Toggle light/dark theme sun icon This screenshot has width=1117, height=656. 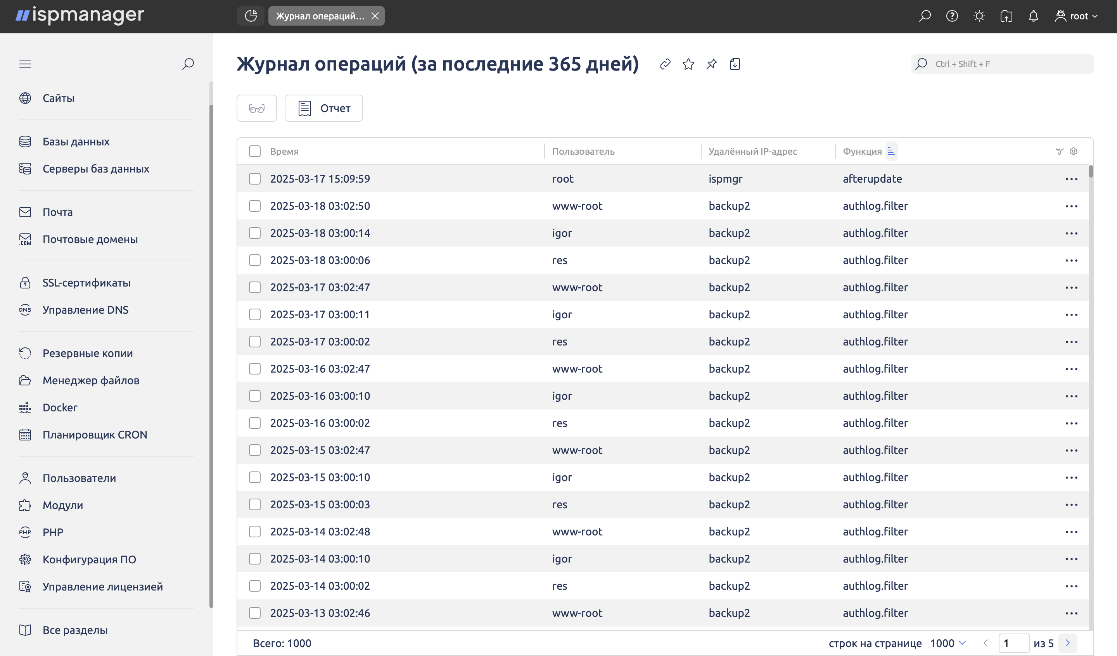(979, 16)
